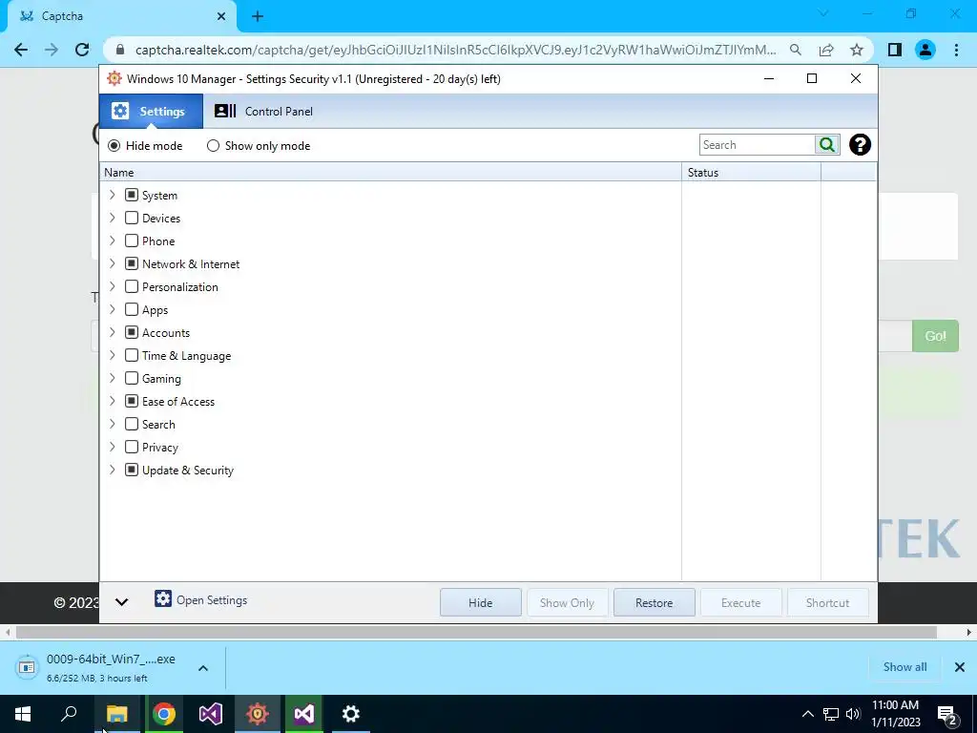This screenshot has width=977, height=733.
Task: Click the Windows 10 Manager title bar icon
Action: coord(114,78)
